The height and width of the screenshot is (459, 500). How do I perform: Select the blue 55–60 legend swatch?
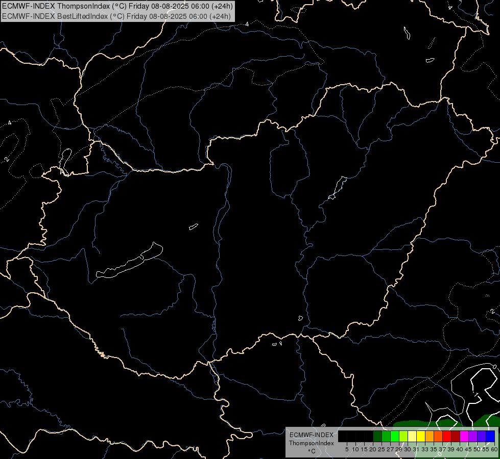490,437
